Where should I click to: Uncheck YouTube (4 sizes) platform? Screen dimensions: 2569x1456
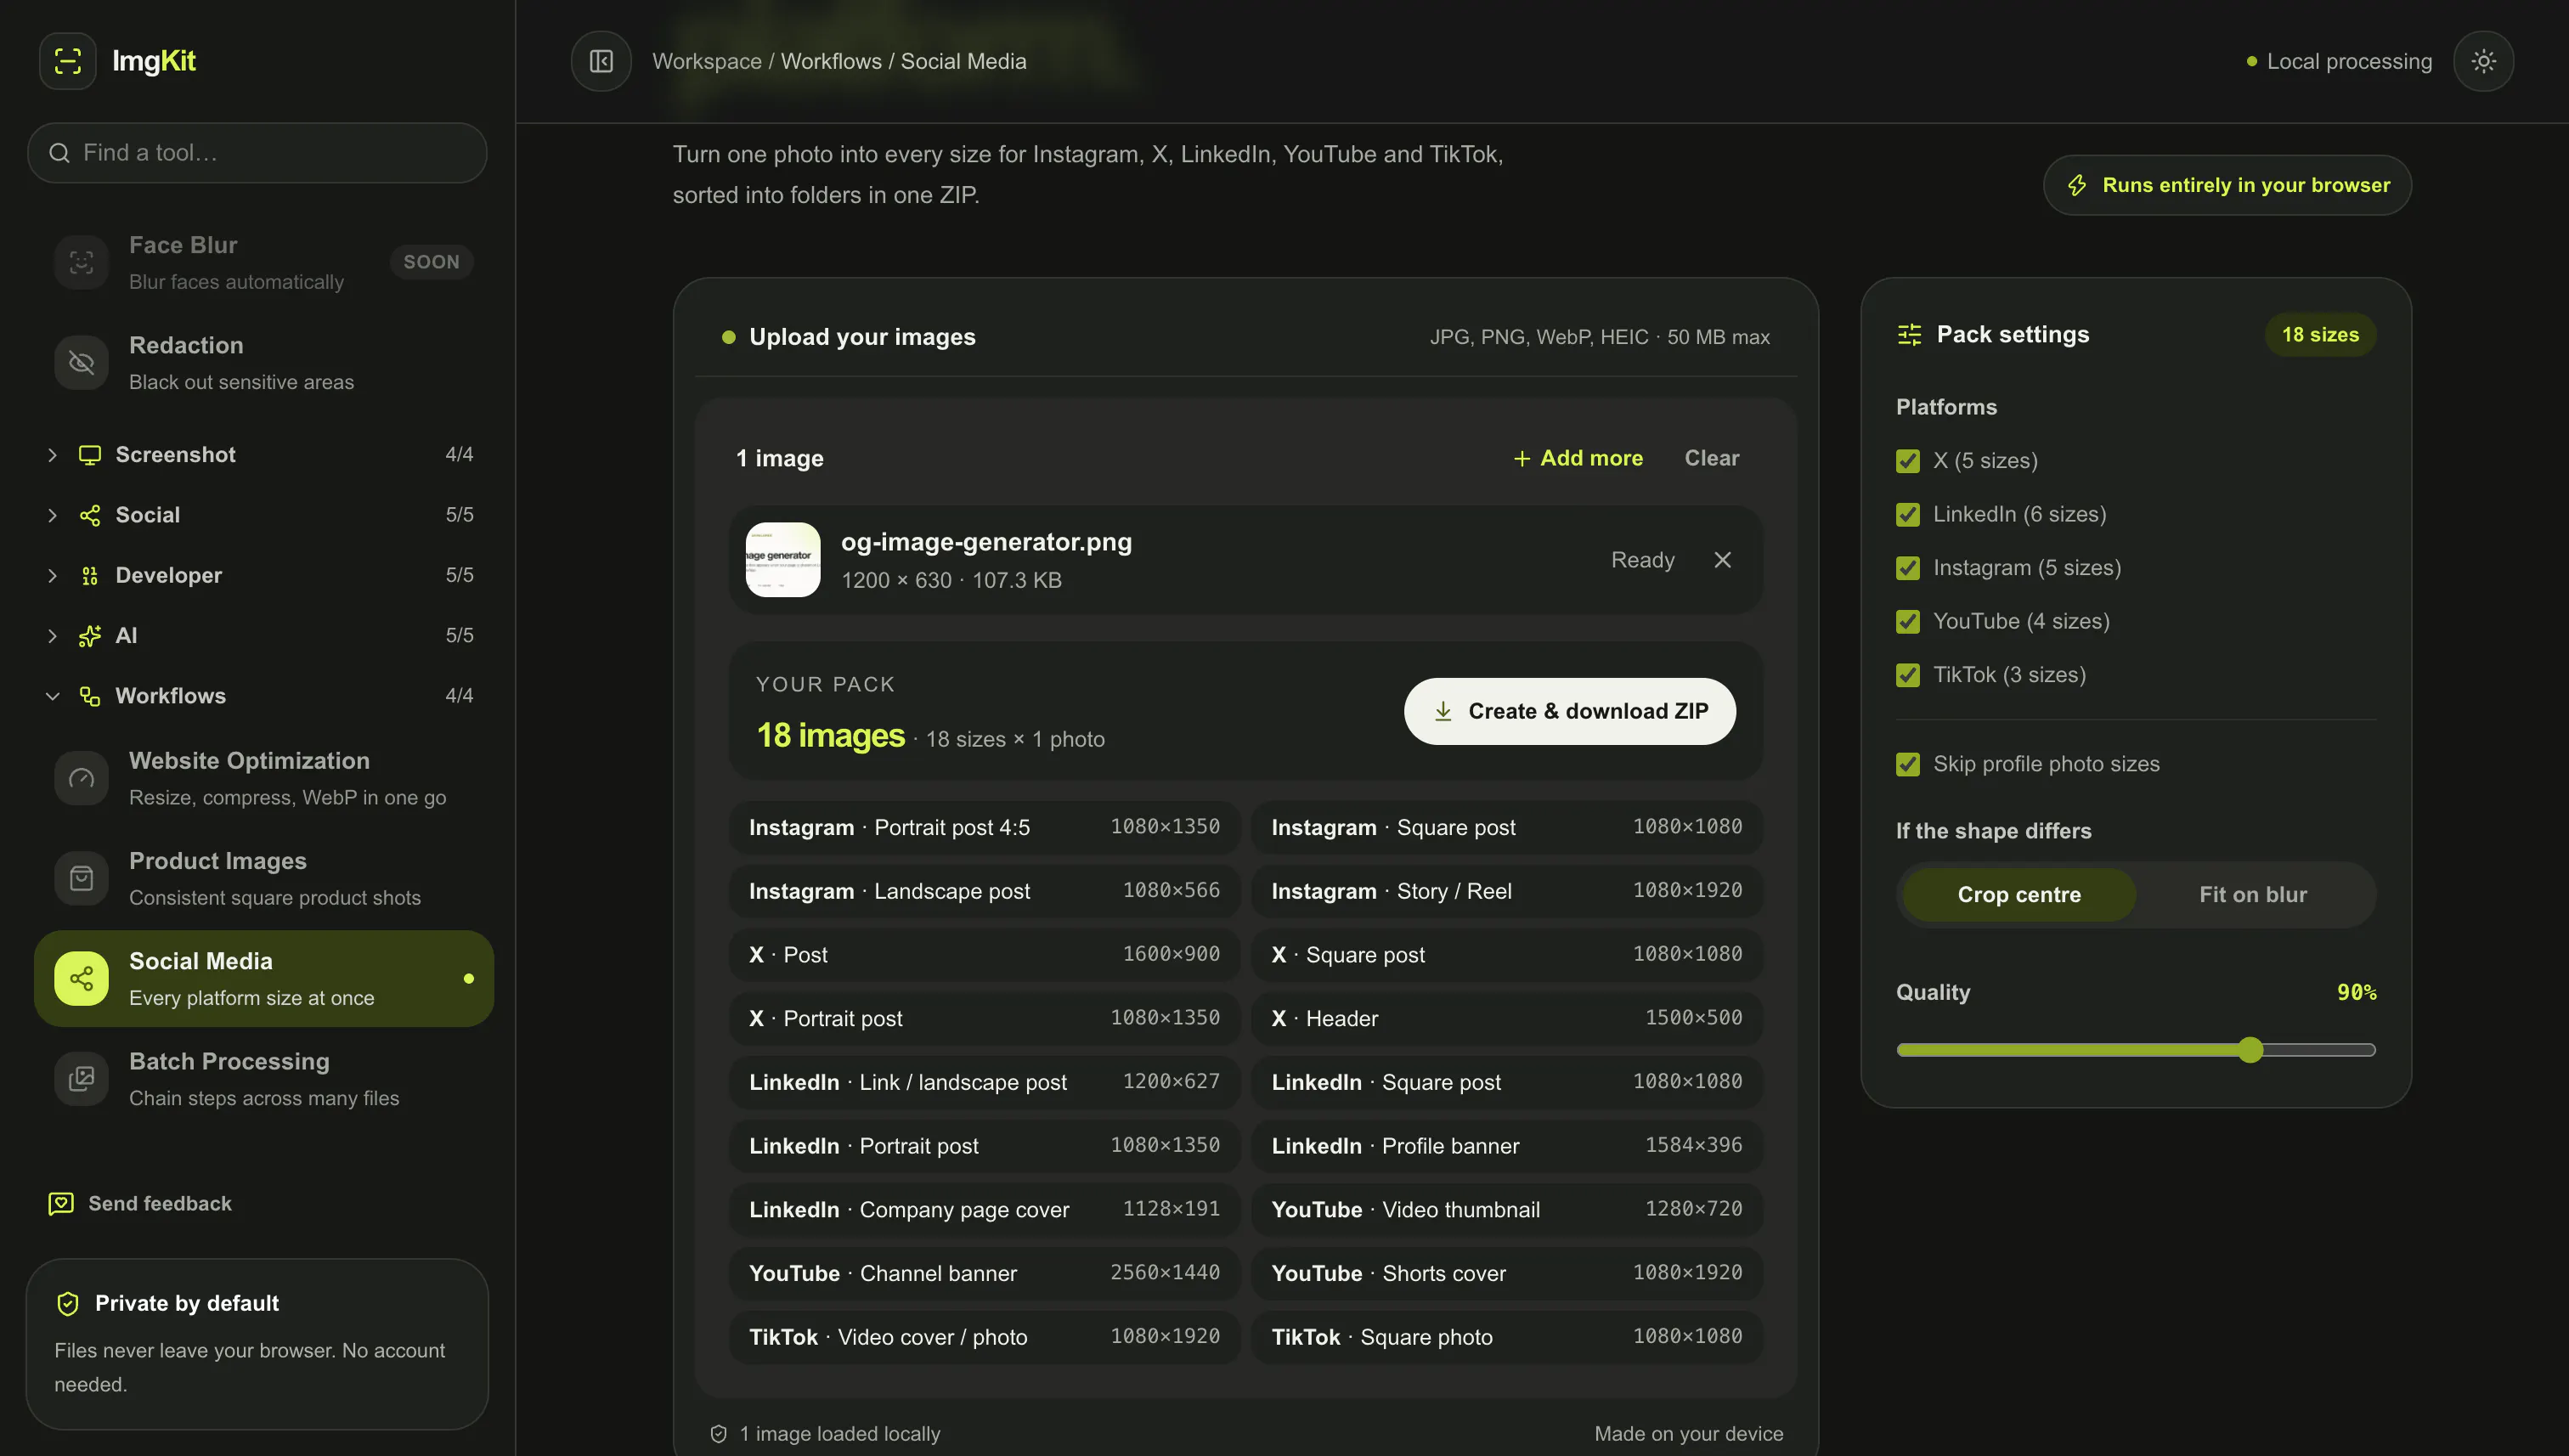tap(1907, 621)
